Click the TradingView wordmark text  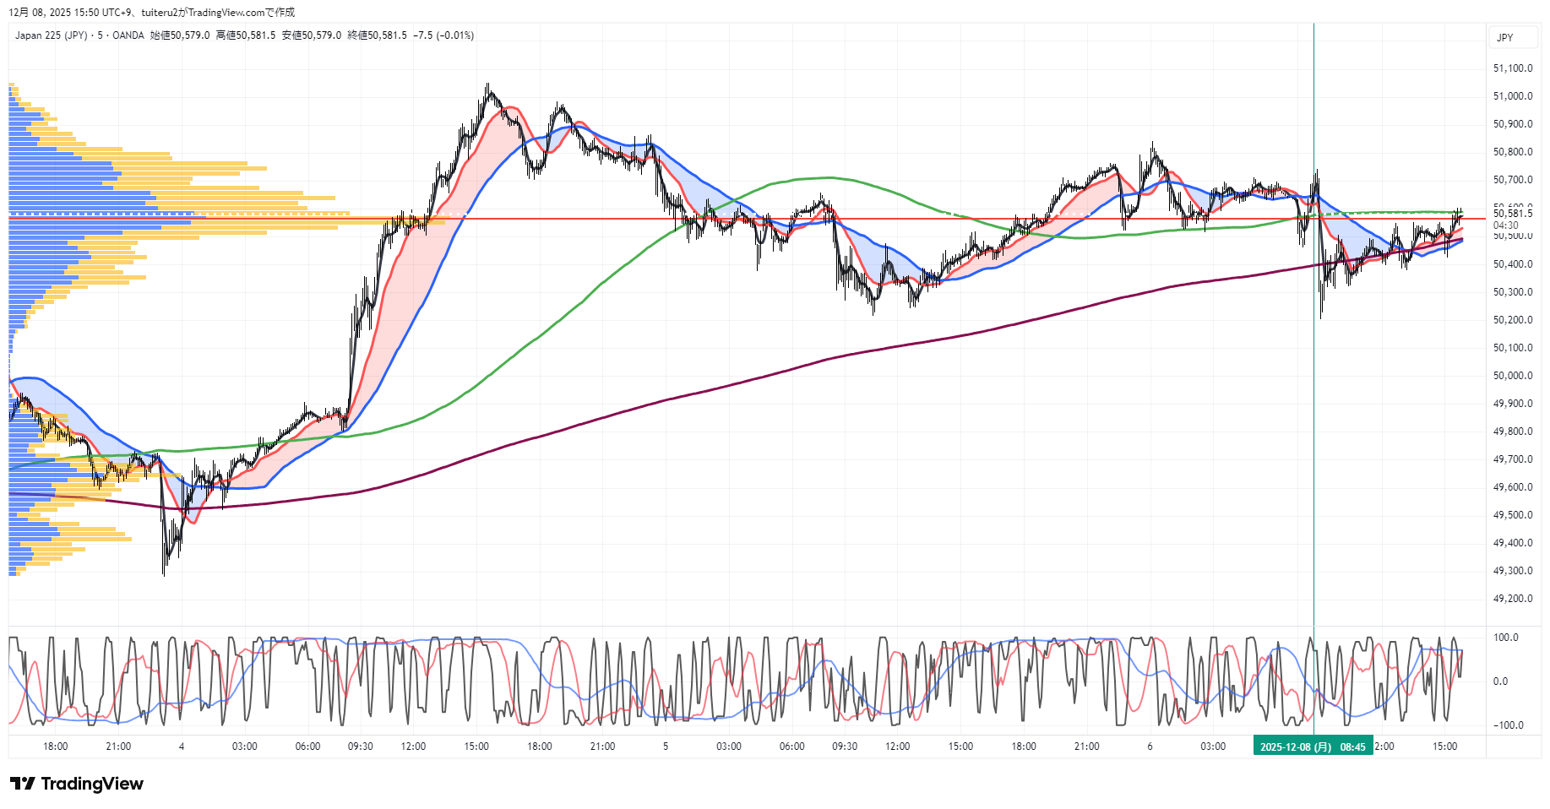[x=92, y=784]
